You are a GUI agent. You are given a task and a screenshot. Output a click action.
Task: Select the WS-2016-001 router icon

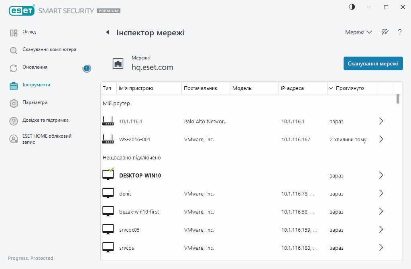click(x=108, y=139)
